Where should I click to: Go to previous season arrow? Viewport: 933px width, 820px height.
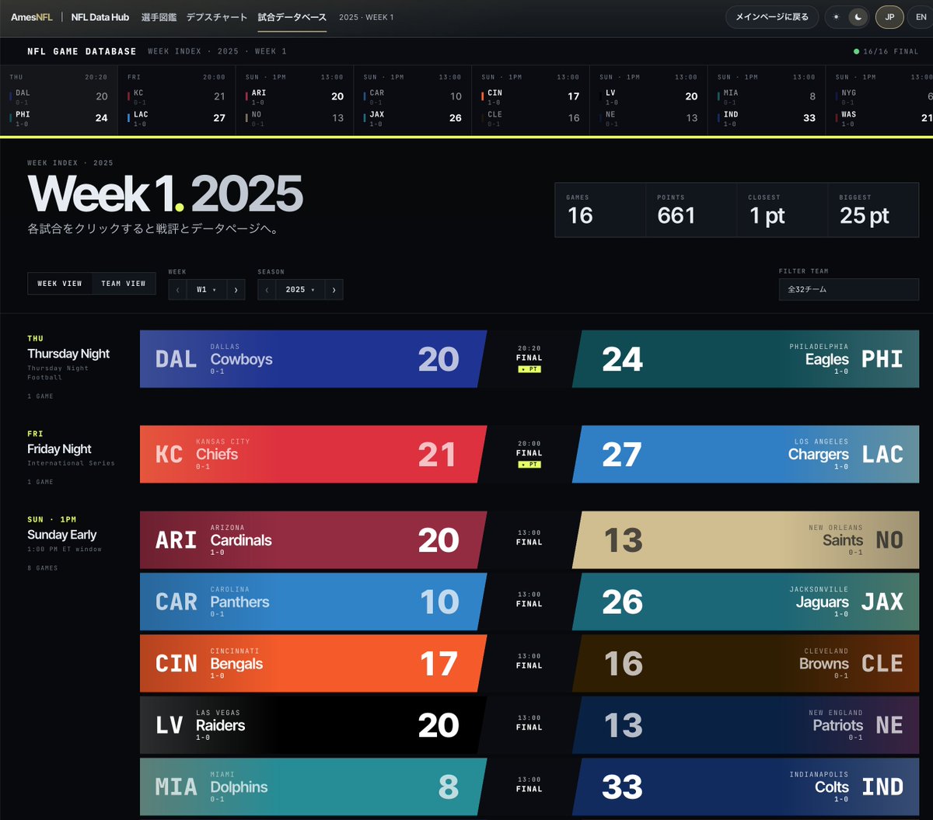click(267, 290)
